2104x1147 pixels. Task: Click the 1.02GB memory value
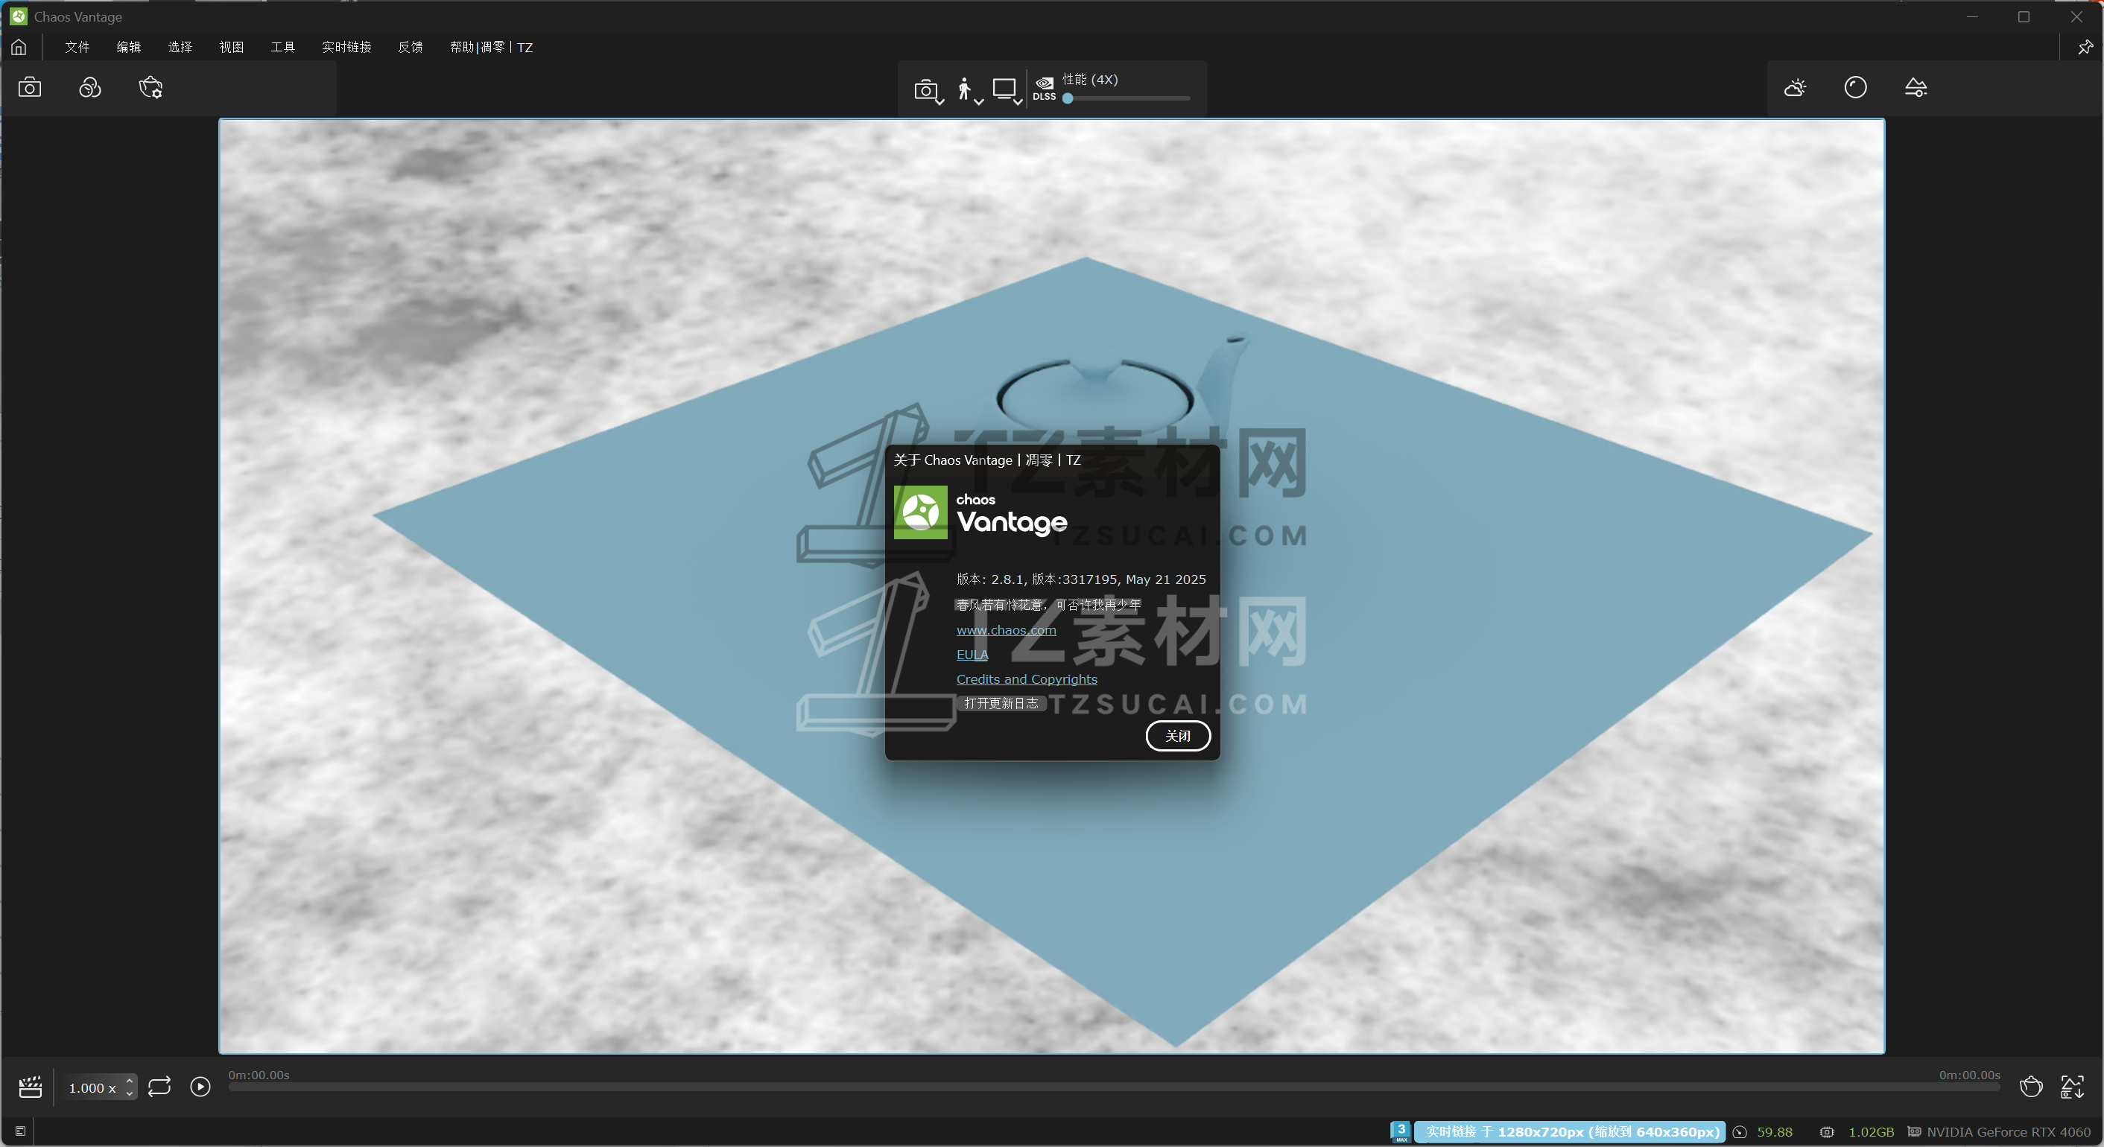click(1872, 1131)
